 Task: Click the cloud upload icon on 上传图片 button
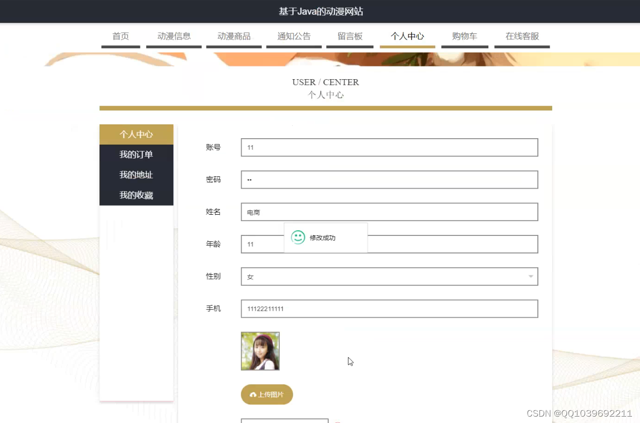(253, 394)
